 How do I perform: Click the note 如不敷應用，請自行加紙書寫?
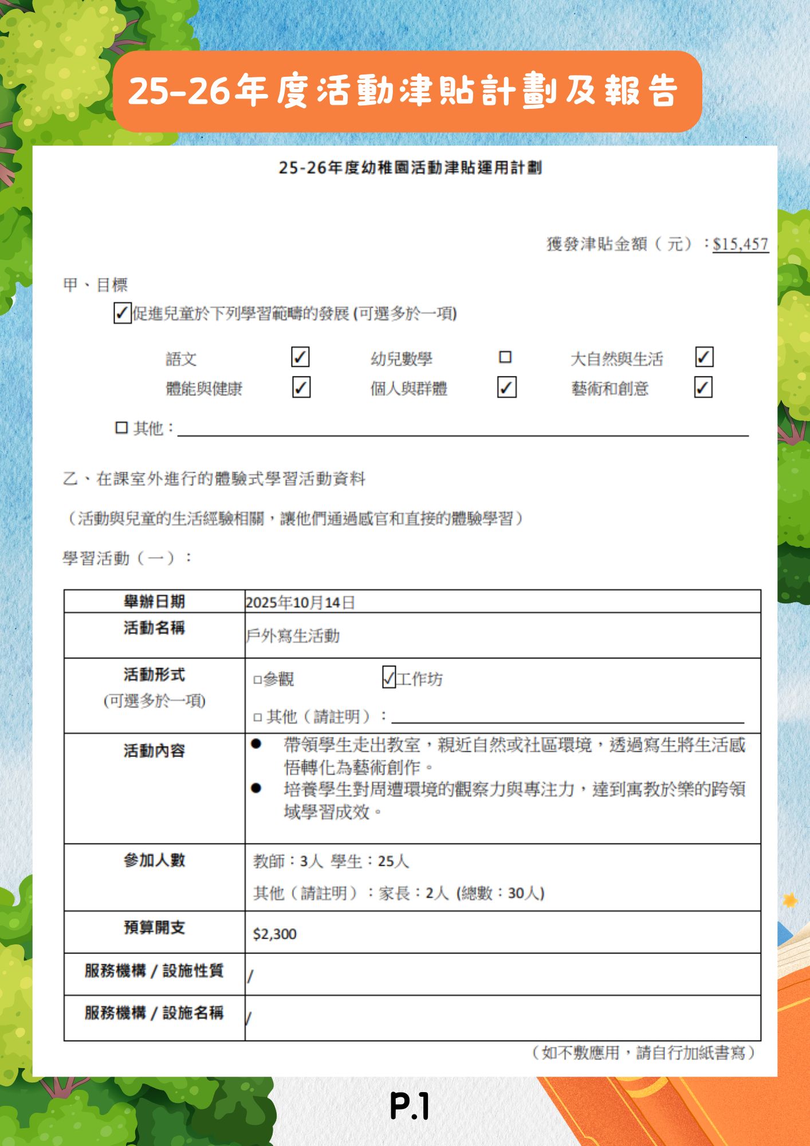[x=644, y=1053]
